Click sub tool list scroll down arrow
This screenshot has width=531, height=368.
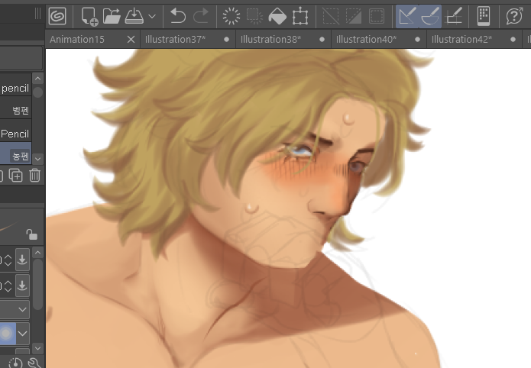pyautogui.click(x=38, y=159)
